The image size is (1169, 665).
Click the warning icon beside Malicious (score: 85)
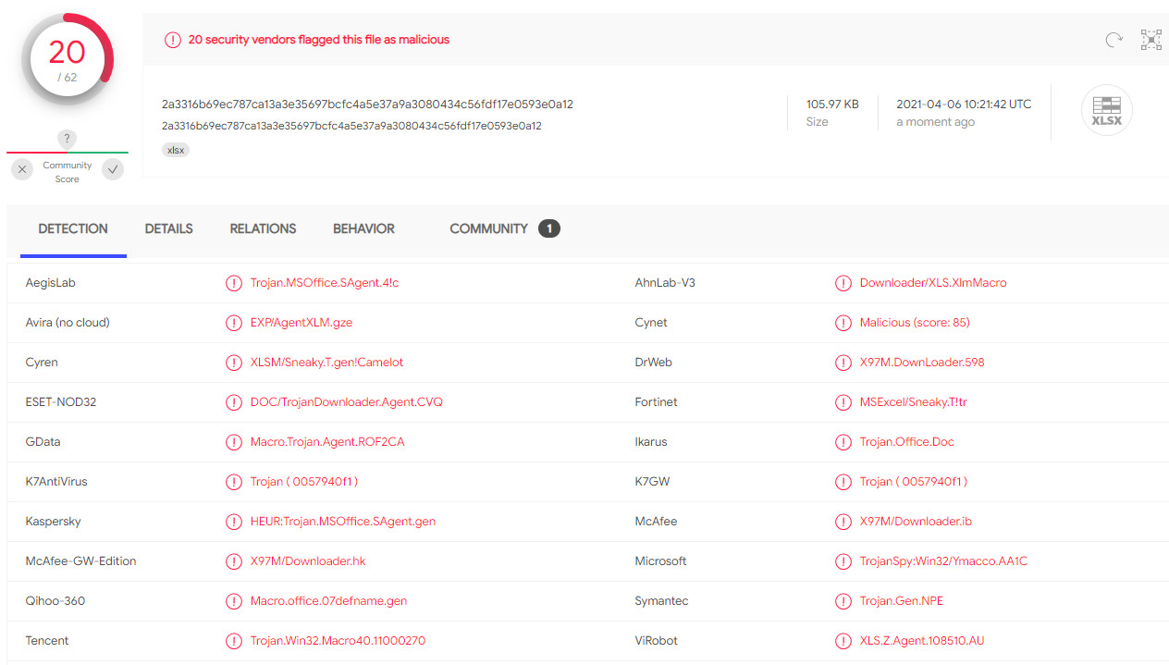pos(843,323)
